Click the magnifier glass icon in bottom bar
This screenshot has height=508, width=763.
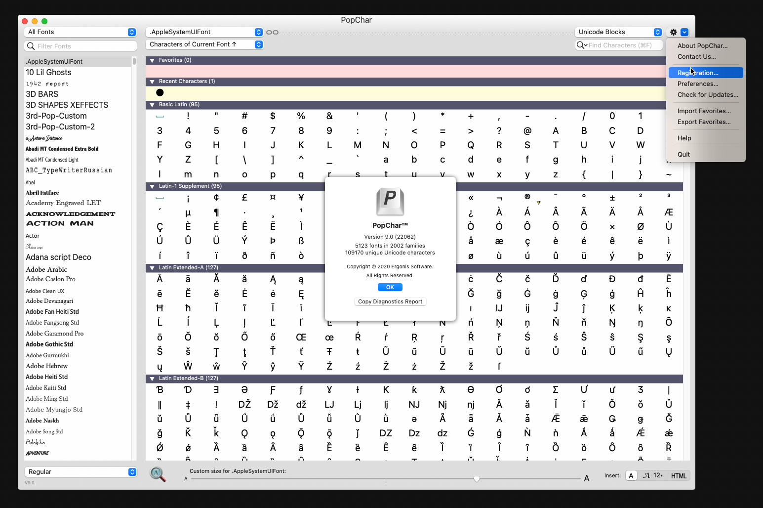point(158,474)
